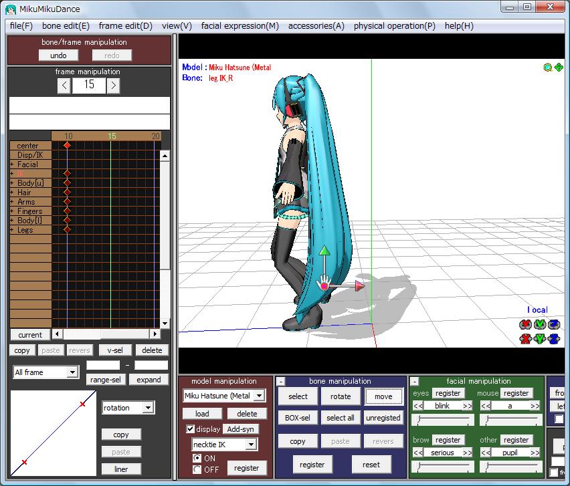The image size is (570, 486).
Task: Click the blue Z move axis icon
Action: 554,339
